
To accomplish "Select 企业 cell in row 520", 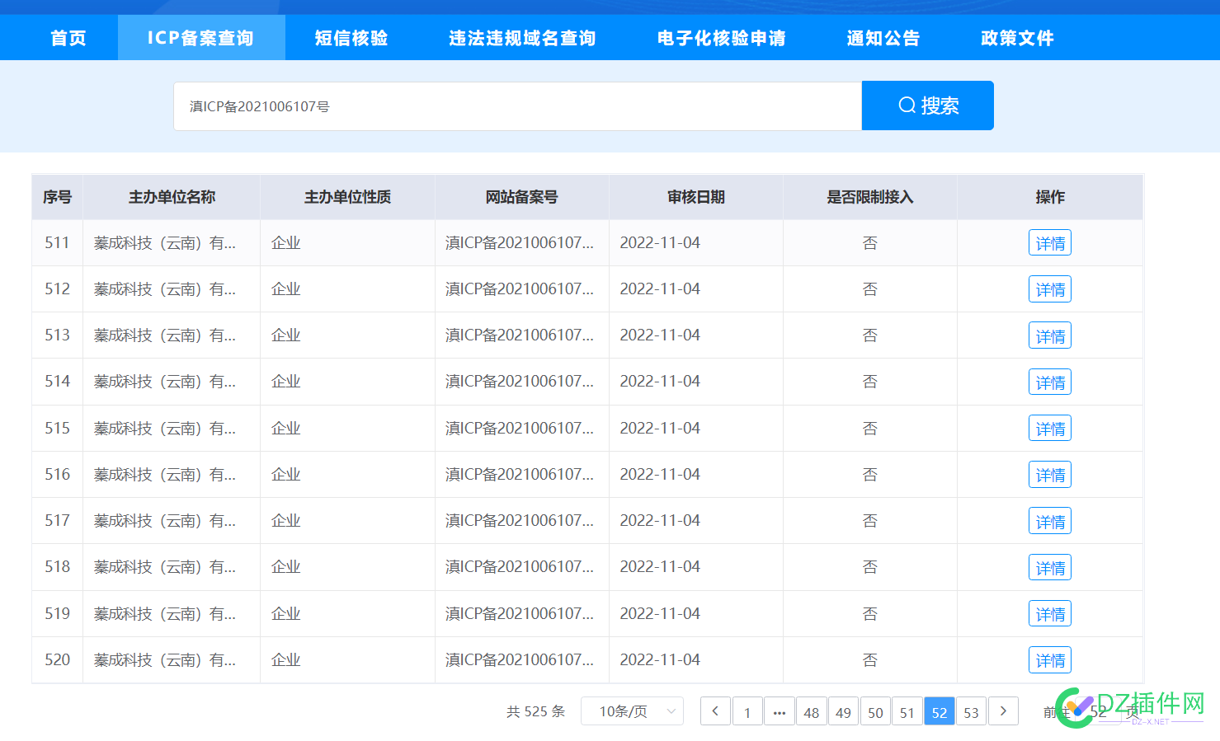I will pyautogui.click(x=286, y=660).
